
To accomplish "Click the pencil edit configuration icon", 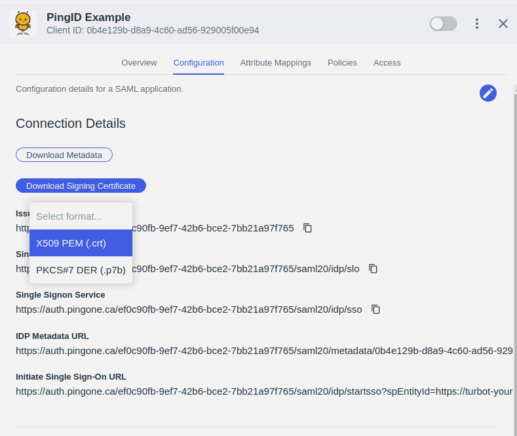I will click(x=488, y=93).
